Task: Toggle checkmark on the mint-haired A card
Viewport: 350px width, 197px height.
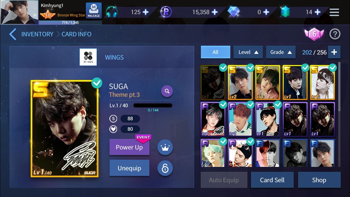Action: click(223, 141)
